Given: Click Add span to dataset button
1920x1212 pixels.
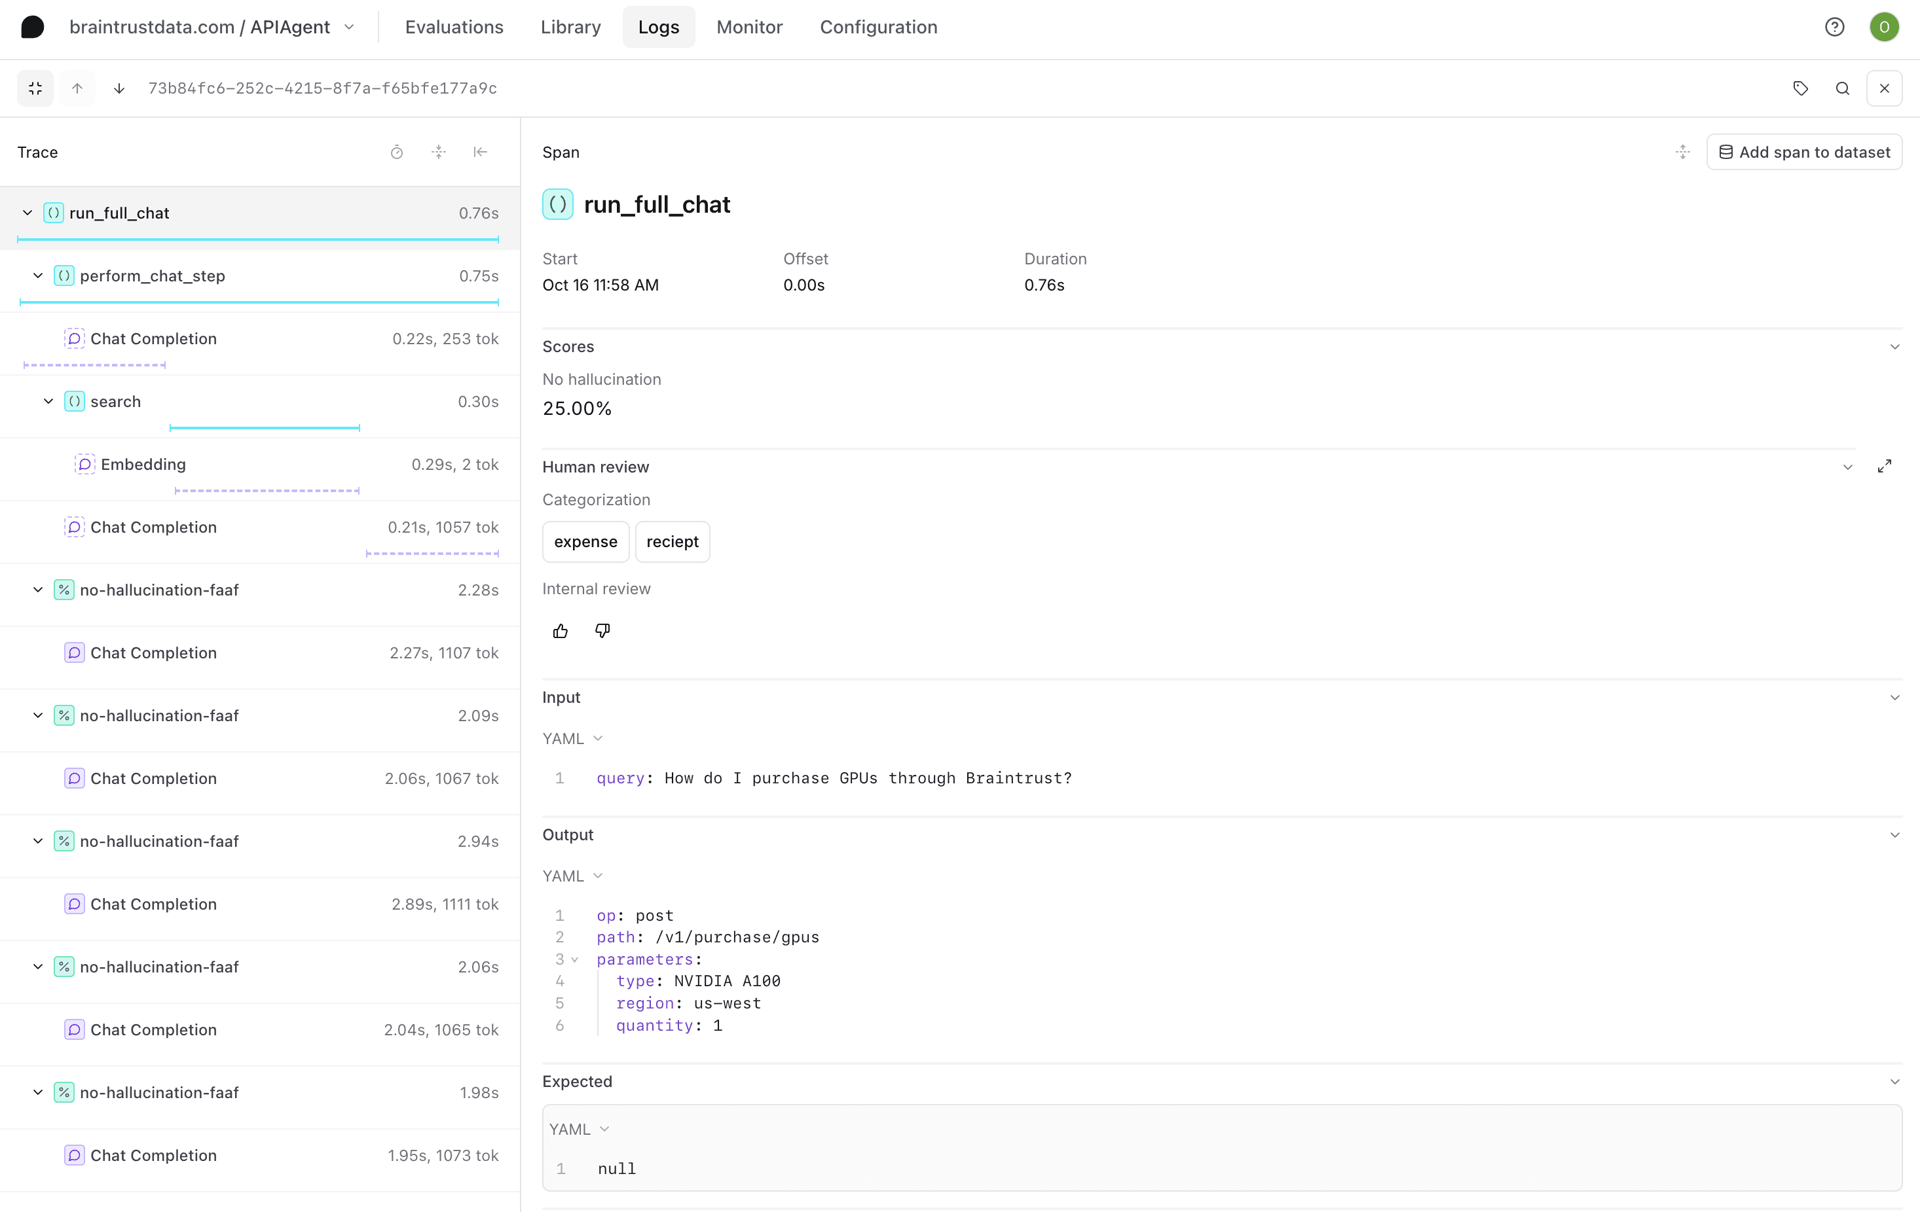Looking at the screenshot, I should coord(1804,152).
